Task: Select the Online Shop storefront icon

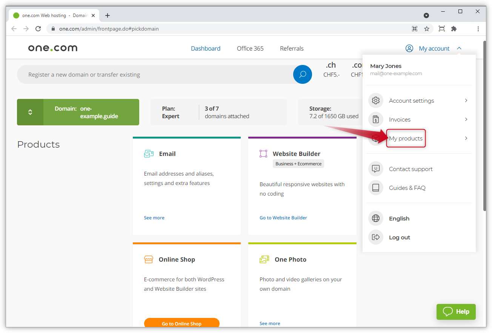Action: [148, 259]
